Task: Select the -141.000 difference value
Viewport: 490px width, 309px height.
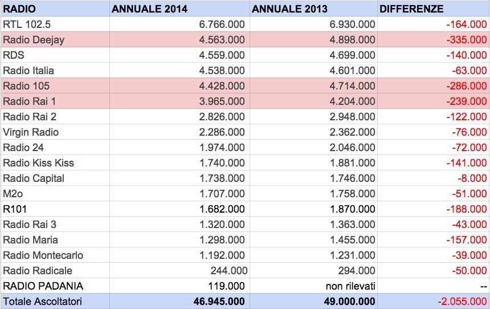Action: point(467,162)
